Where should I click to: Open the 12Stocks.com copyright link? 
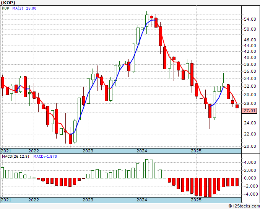[x=244, y=206]
